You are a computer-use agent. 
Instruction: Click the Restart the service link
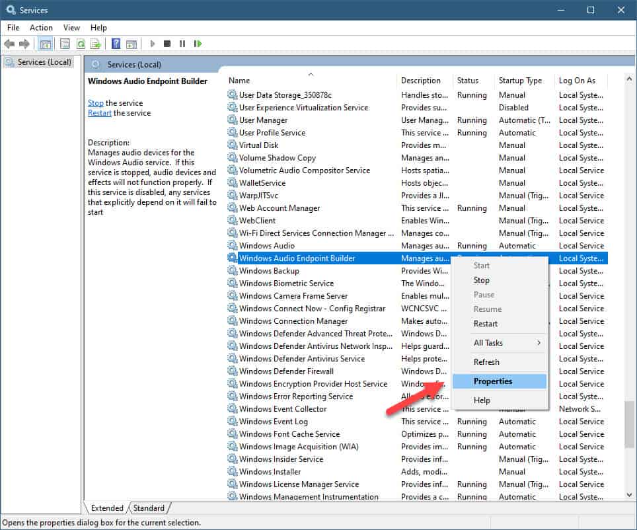(x=100, y=113)
